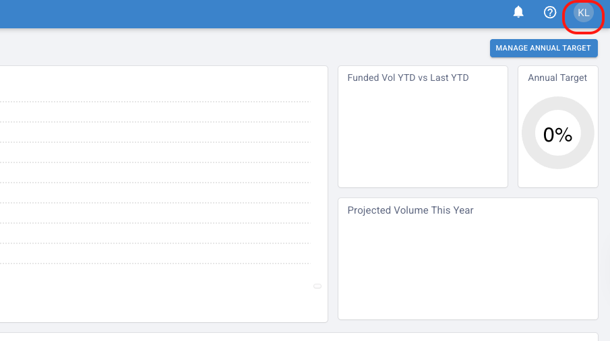Click the Annual Target card heading
This screenshot has height=341, width=610.
click(557, 77)
